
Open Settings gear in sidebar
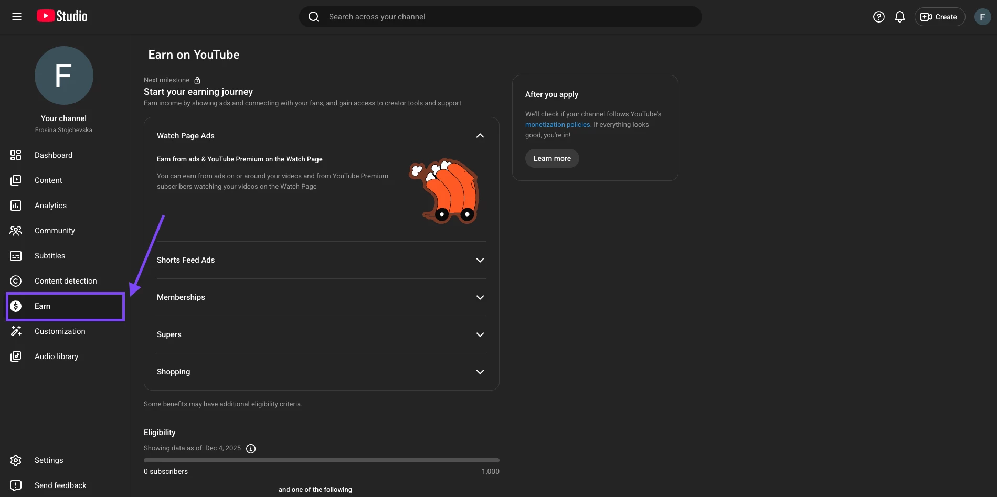16,460
